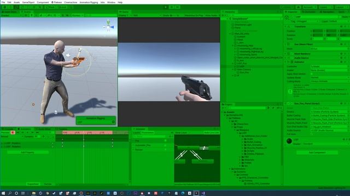
Task: Open Visual Studio from the taskbar
Action: pyautogui.click(x=203, y=193)
